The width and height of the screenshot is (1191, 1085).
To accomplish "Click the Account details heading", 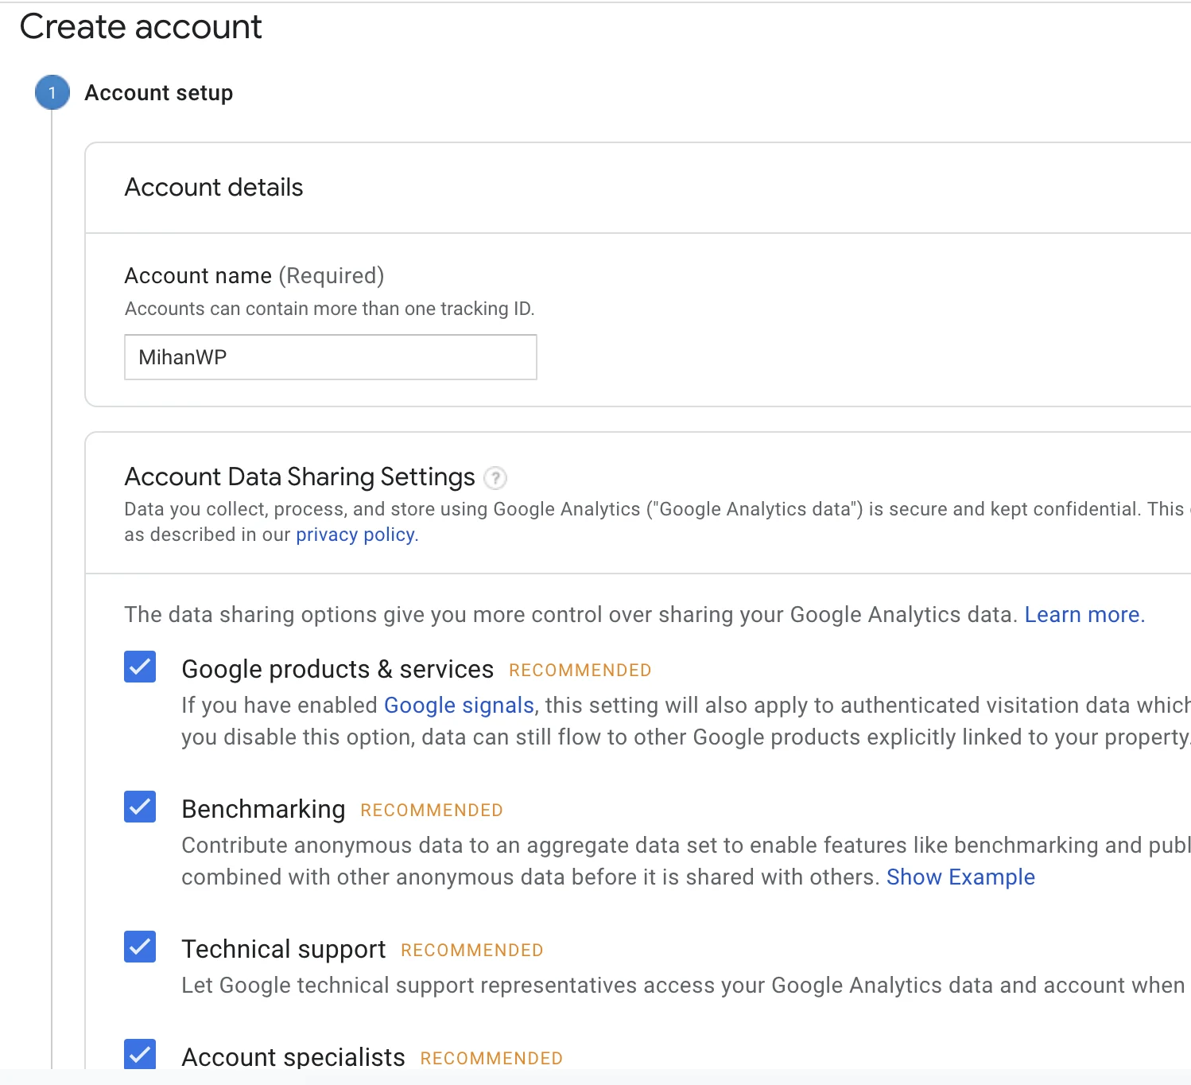I will coord(214,188).
